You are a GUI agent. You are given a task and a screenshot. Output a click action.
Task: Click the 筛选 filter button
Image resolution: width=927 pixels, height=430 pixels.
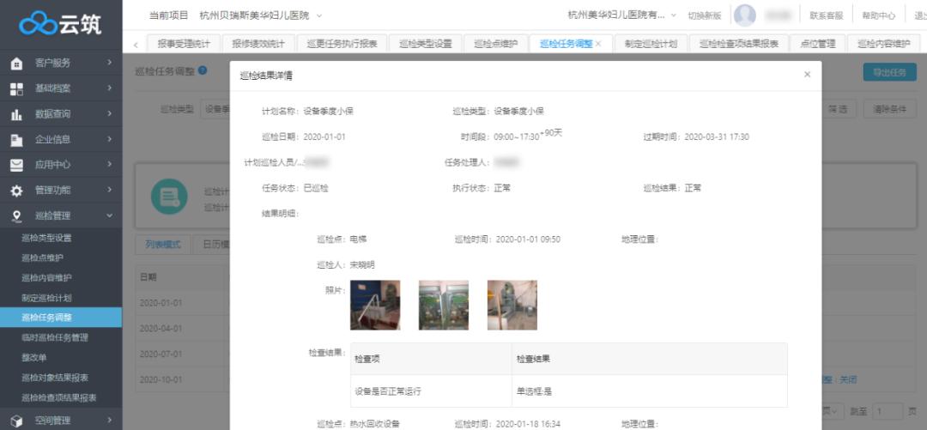coord(839,109)
